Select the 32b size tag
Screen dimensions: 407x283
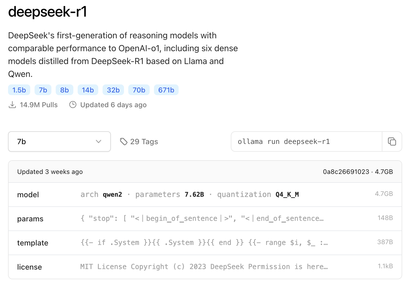[113, 90]
